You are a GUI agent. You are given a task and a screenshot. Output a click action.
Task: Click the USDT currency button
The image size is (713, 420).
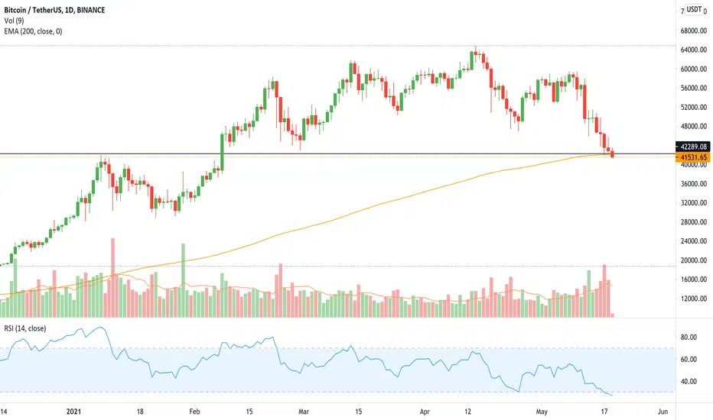(693, 9)
